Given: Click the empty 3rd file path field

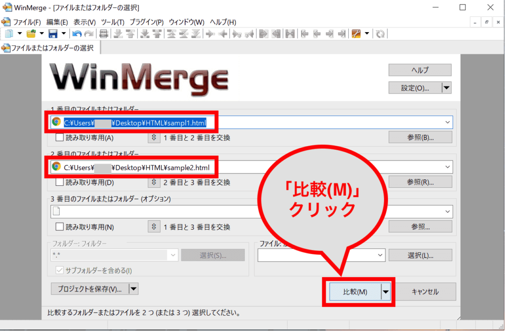Looking at the screenshot, I should coord(252,211).
